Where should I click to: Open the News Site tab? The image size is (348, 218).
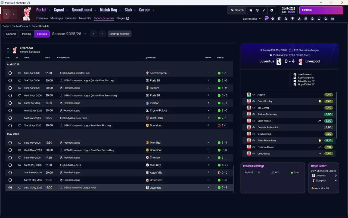(85, 18)
